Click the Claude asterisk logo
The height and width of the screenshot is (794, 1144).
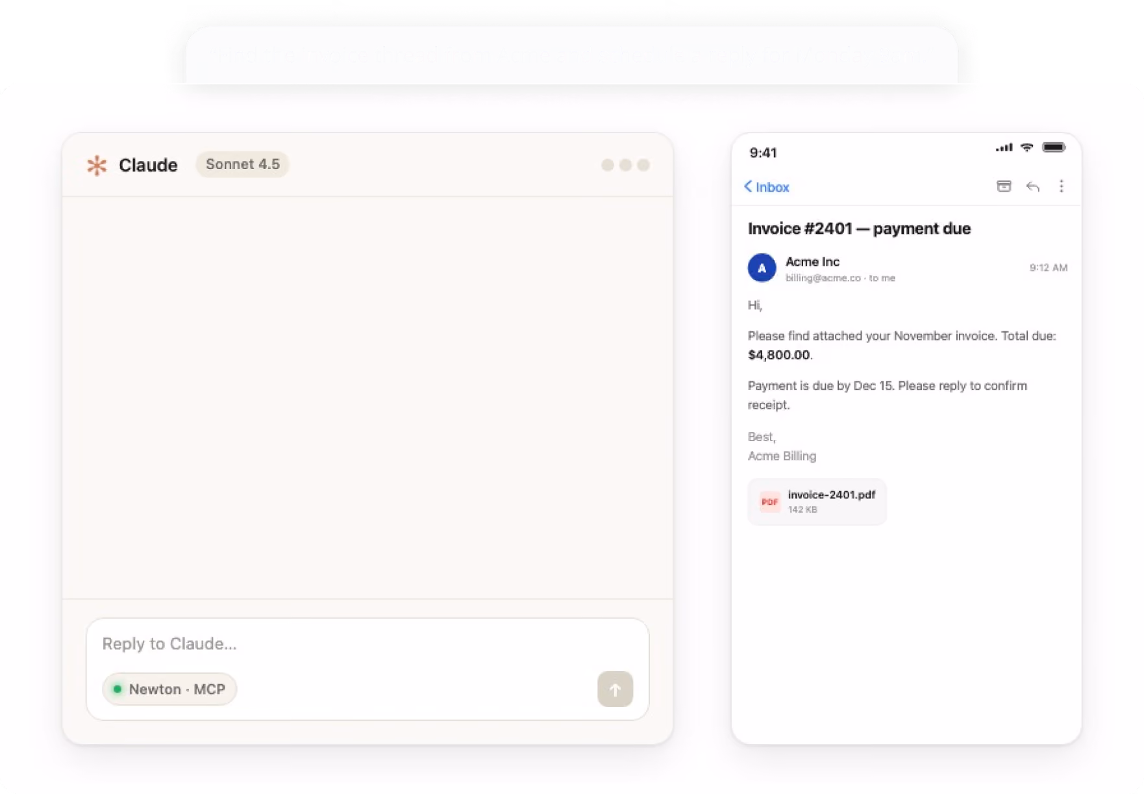tap(97, 165)
